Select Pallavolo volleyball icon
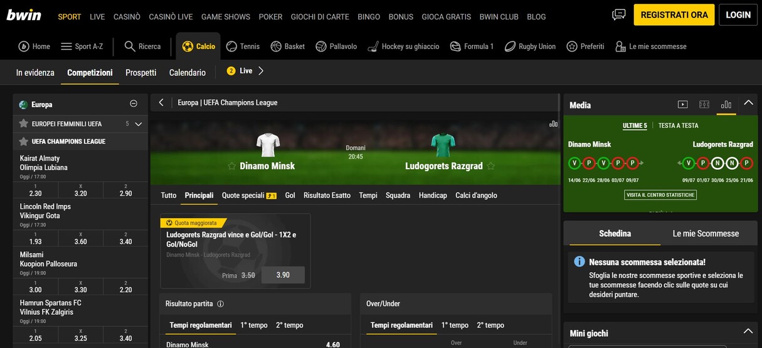This screenshot has height=348, width=762. (x=321, y=46)
